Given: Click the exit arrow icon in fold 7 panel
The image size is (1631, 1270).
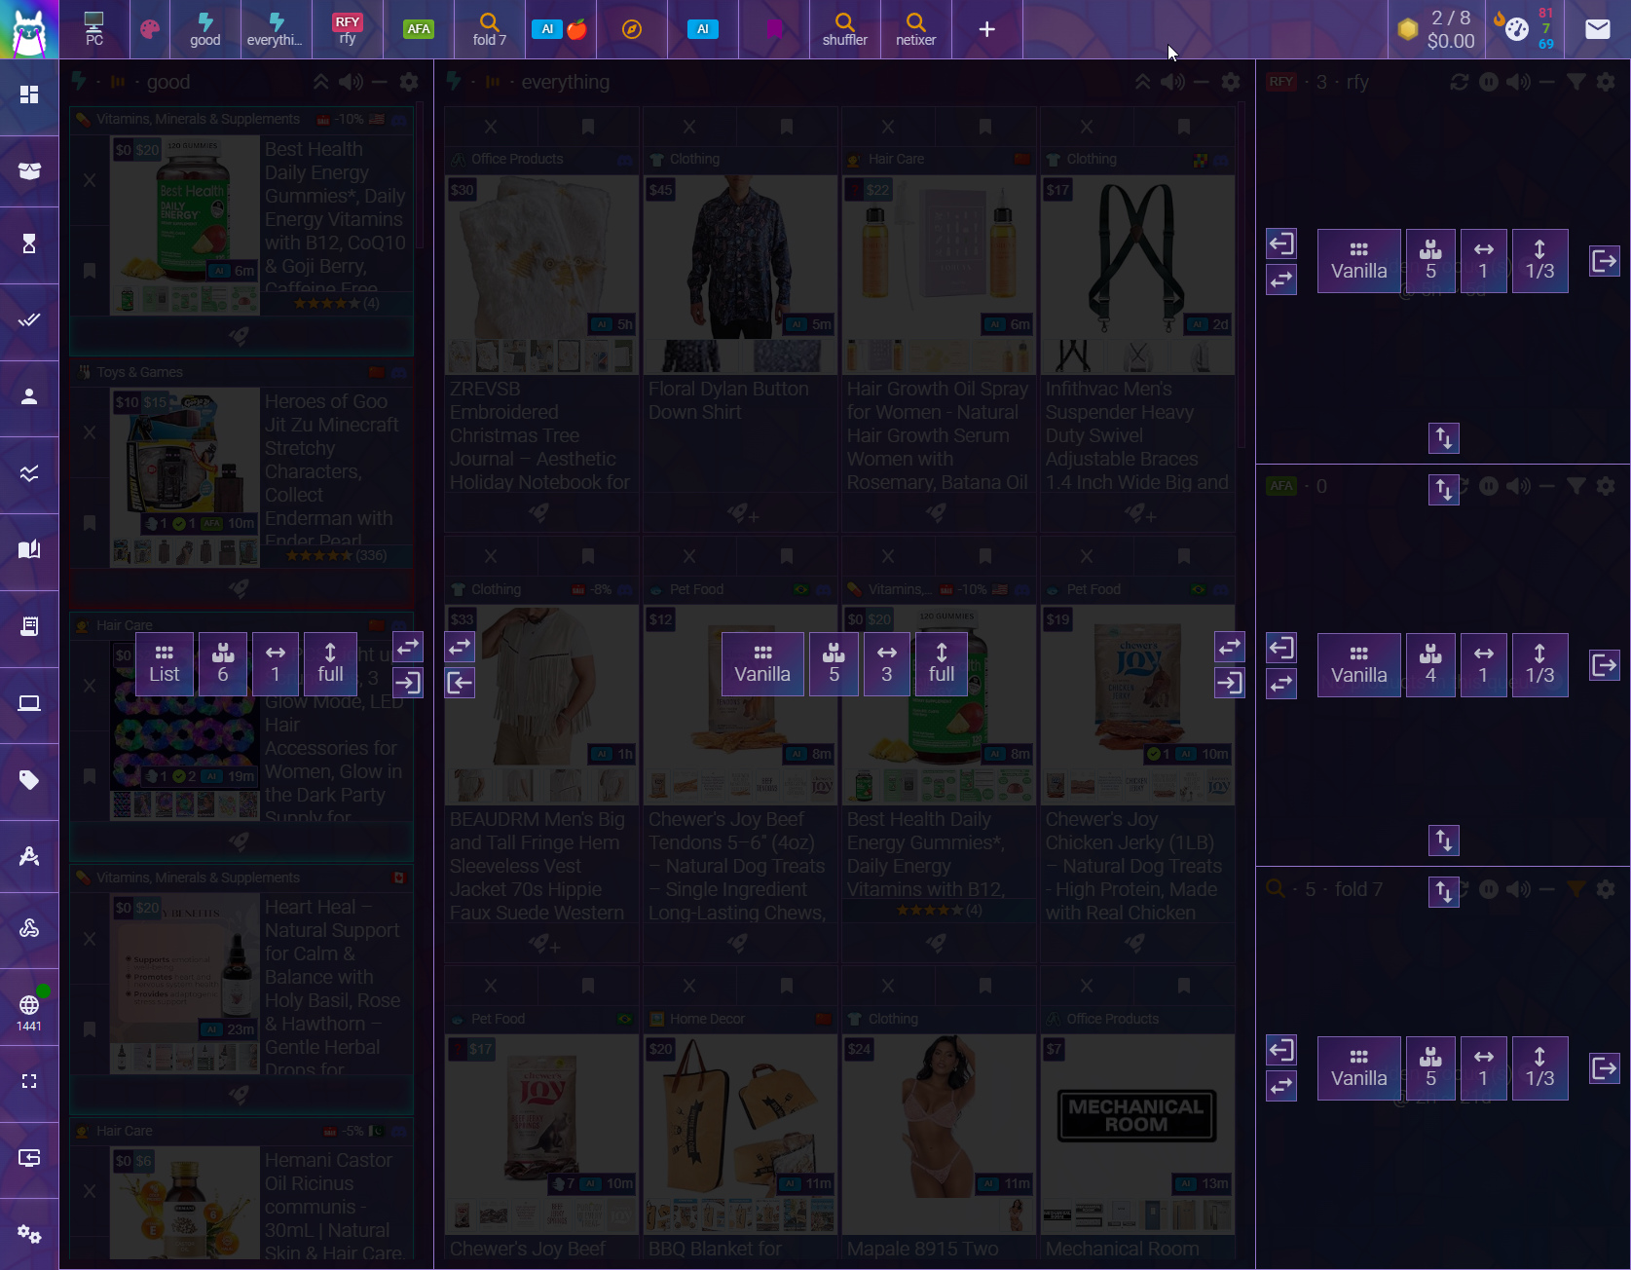Looking at the screenshot, I should (1605, 1068).
